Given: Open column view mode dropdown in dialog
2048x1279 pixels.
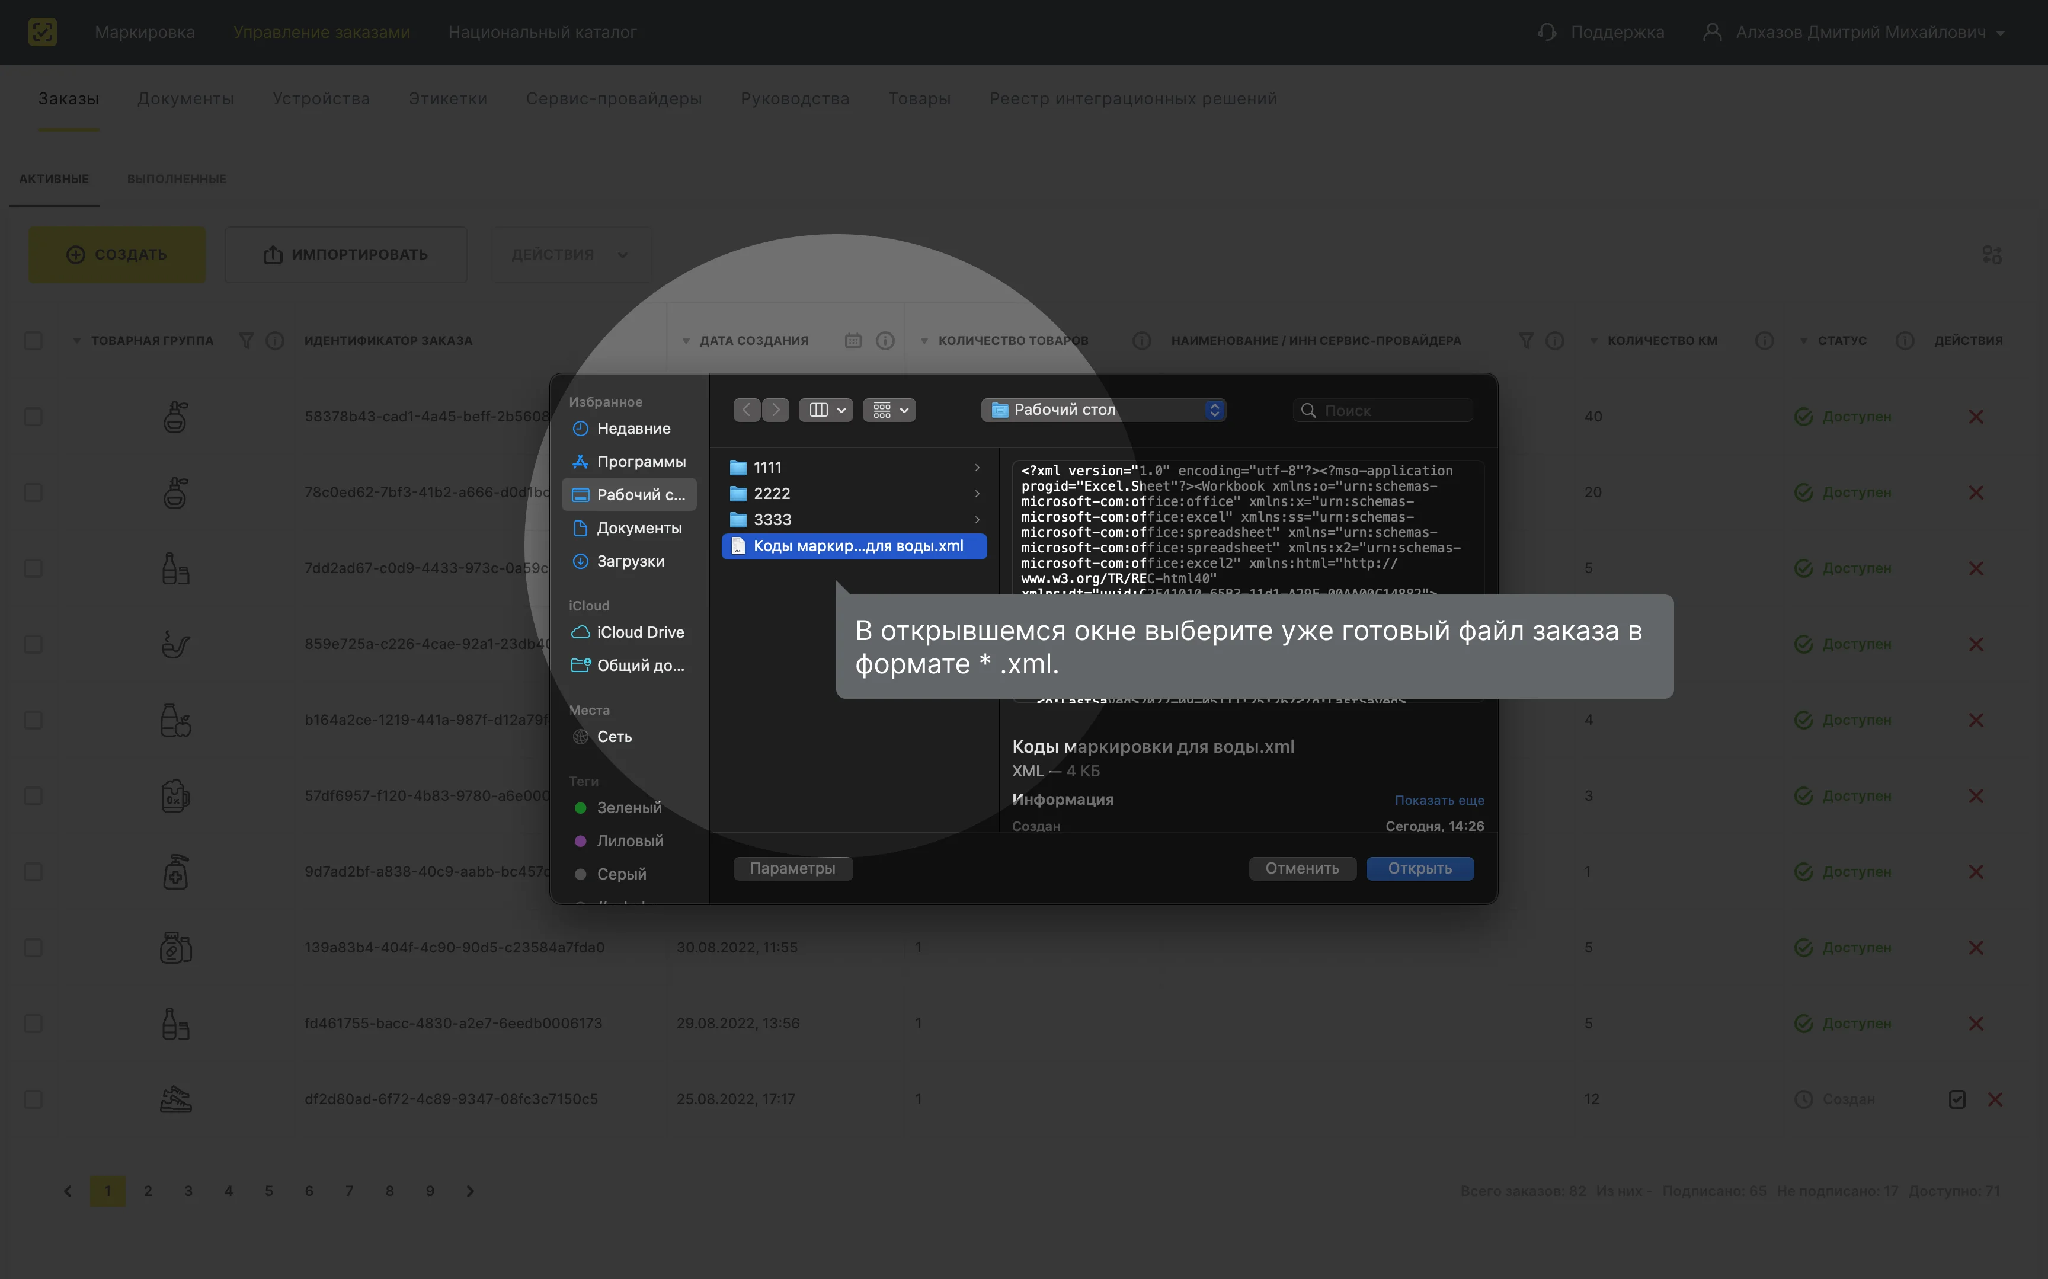Looking at the screenshot, I should (825, 410).
